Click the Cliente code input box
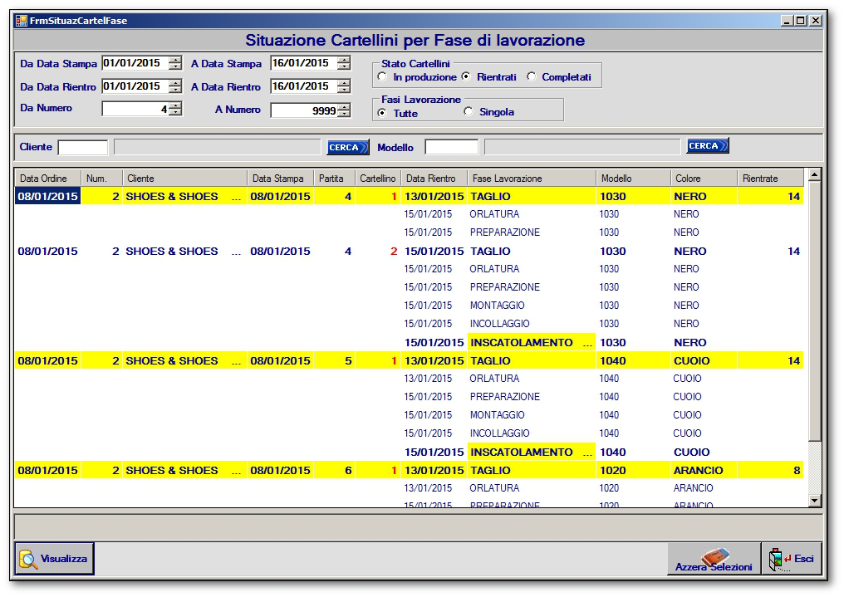Image resolution: width=844 pixels, height=597 pixels. coord(83,147)
